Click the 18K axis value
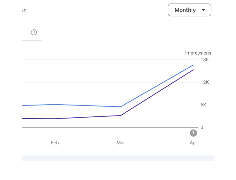 (x=205, y=60)
